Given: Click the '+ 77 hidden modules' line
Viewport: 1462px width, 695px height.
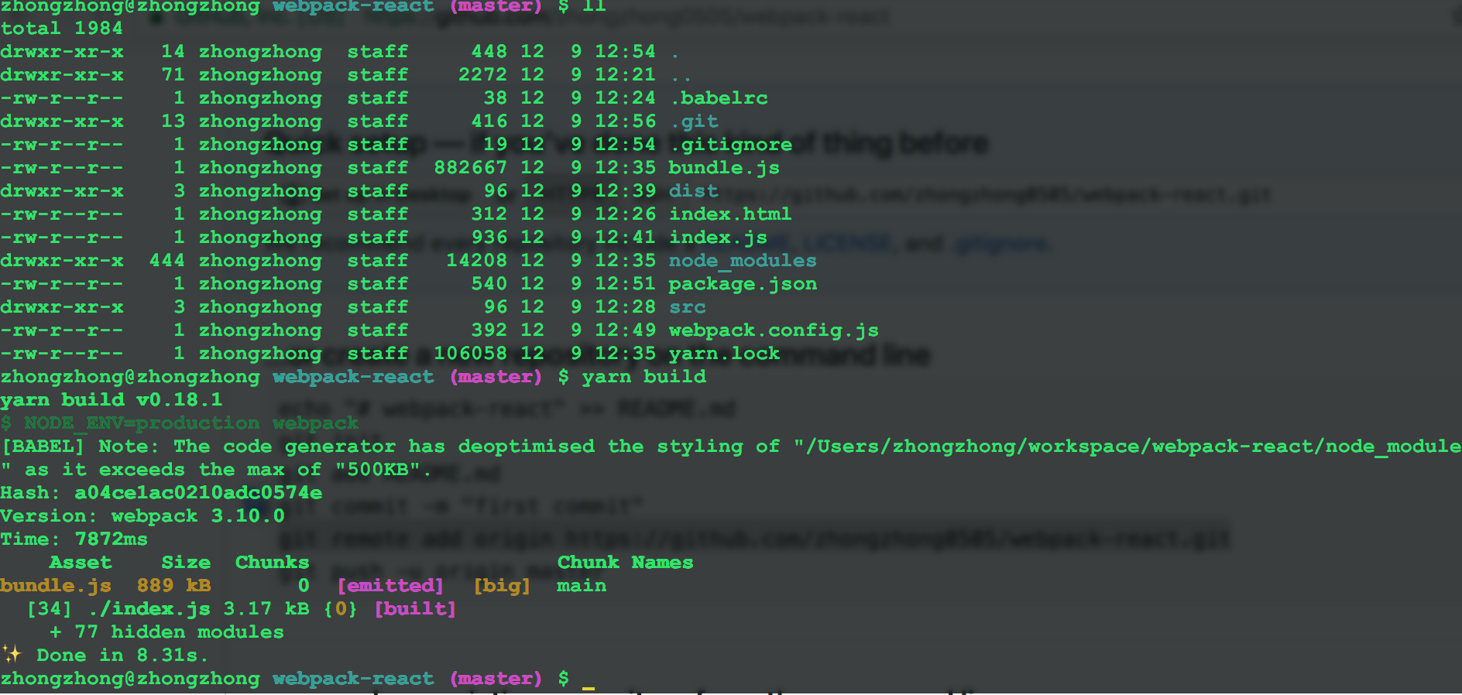Looking at the screenshot, I should [167, 632].
